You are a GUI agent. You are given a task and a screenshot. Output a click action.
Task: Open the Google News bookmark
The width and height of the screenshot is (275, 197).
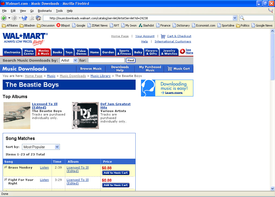coord(262,25)
